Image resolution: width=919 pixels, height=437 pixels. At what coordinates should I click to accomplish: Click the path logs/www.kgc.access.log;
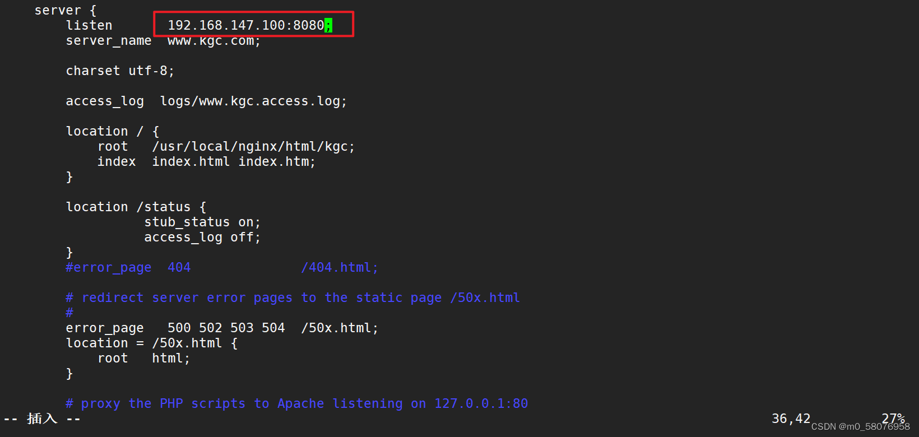[x=254, y=101]
